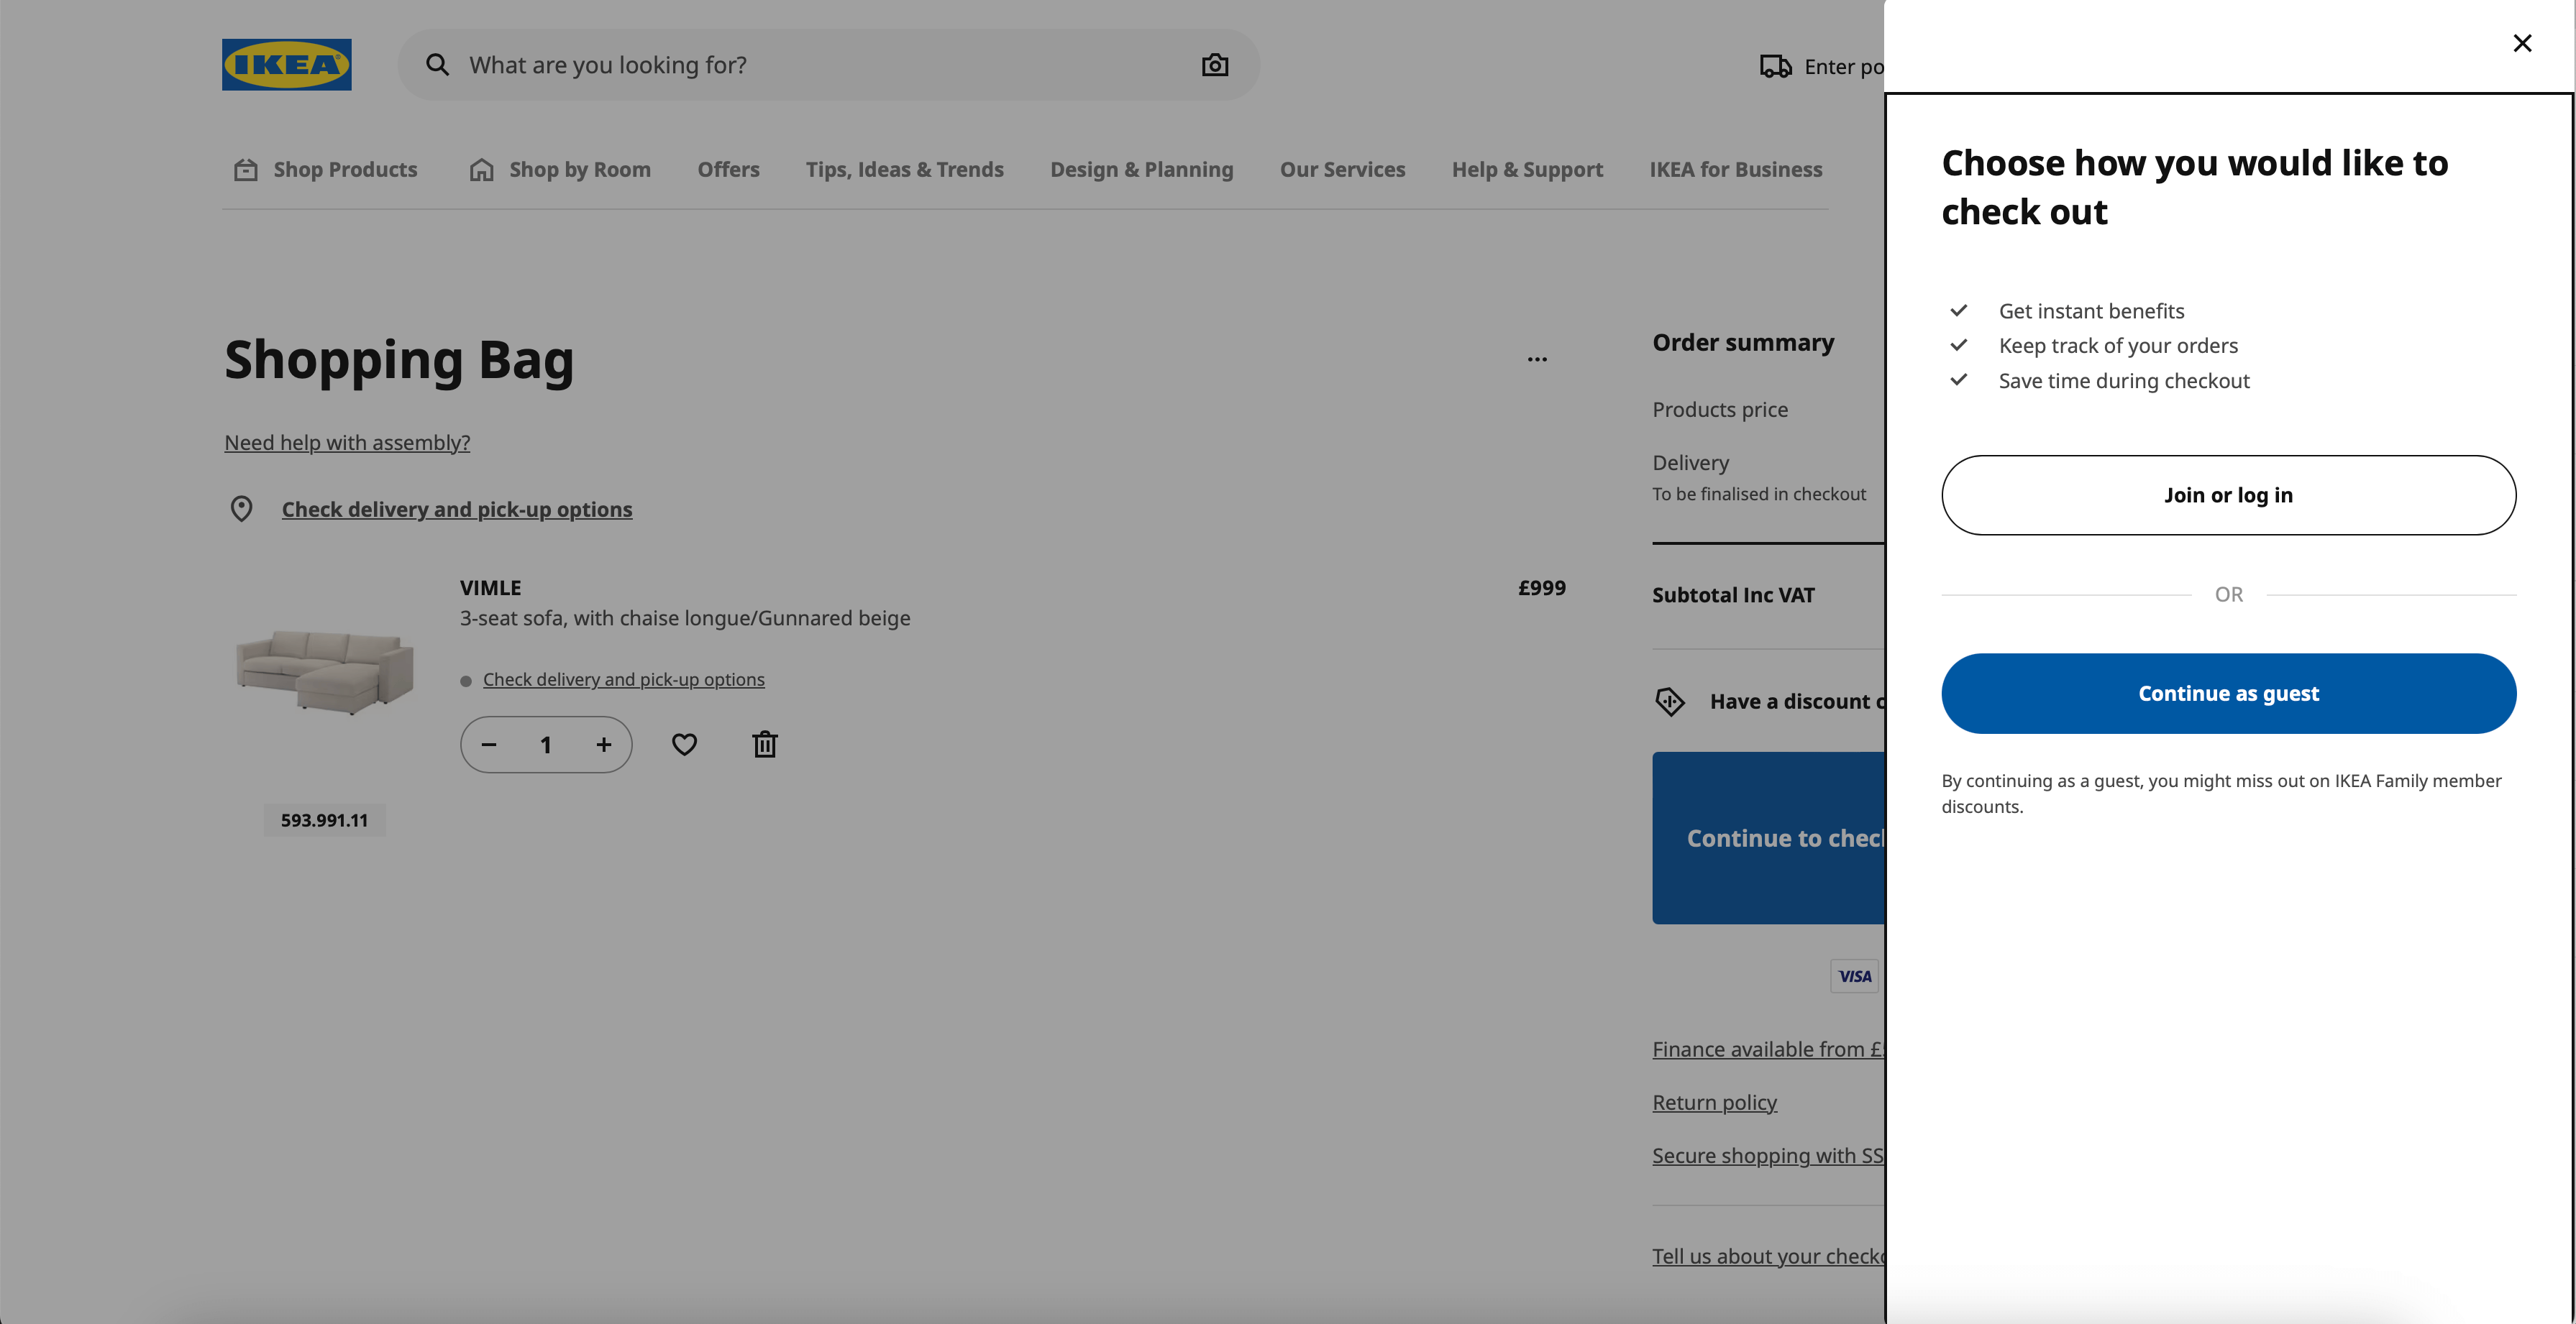Open image search using the camera icon

1214,64
